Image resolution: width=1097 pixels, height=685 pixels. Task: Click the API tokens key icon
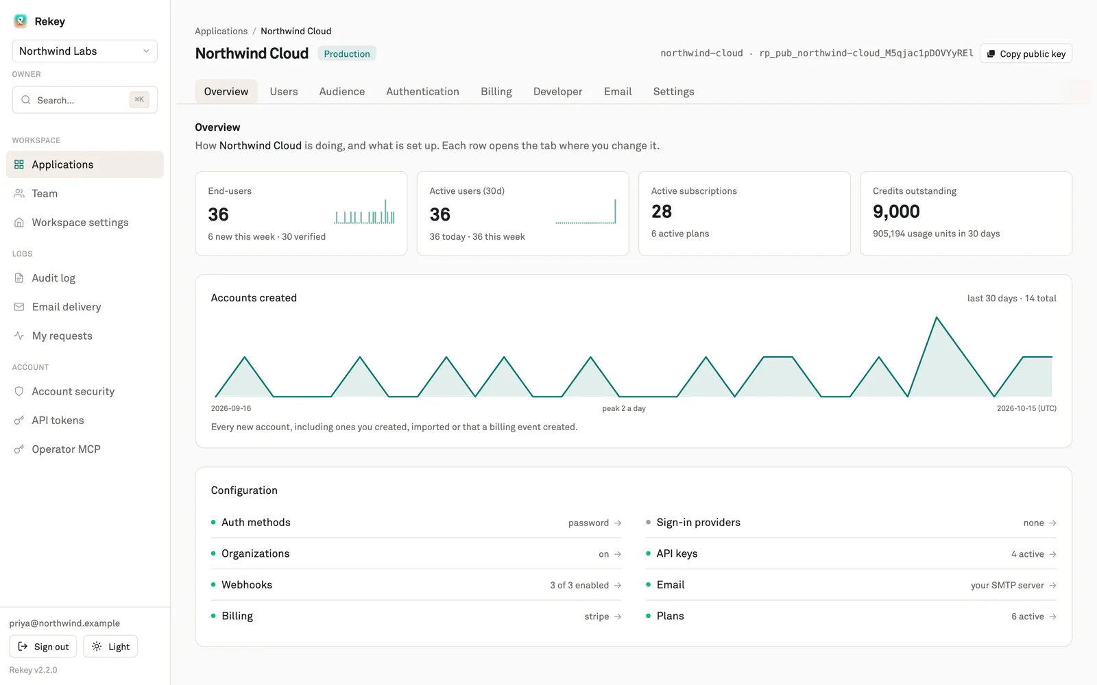tap(19, 421)
